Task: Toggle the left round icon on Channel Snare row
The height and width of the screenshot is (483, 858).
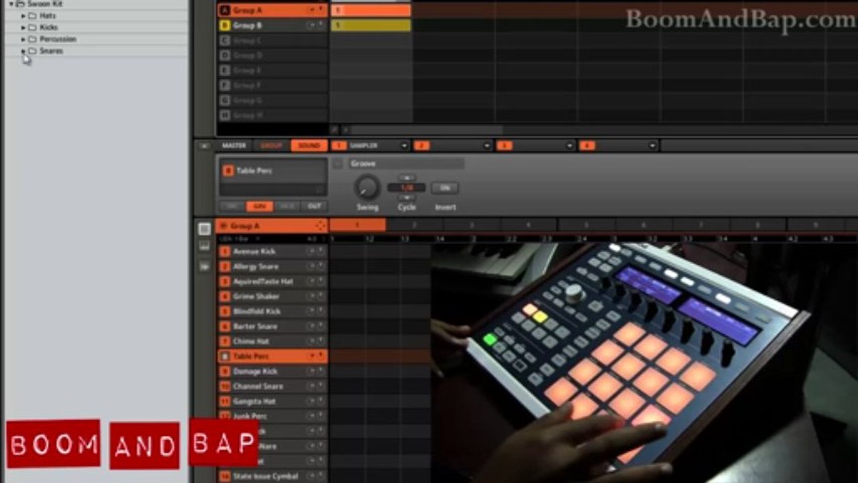Action: [311, 386]
